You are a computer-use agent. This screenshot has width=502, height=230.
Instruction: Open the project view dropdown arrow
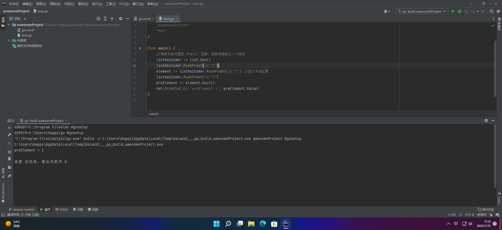[x=25, y=19]
